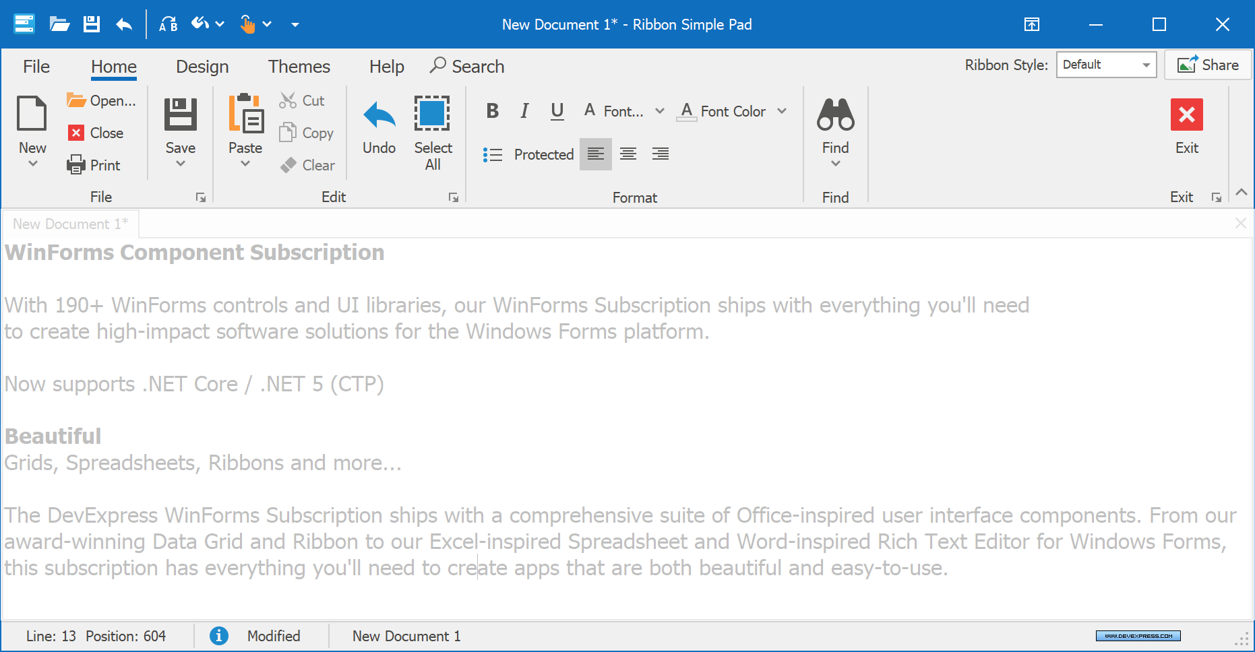
Task: Select center text alignment
Action: coord(628,154)
